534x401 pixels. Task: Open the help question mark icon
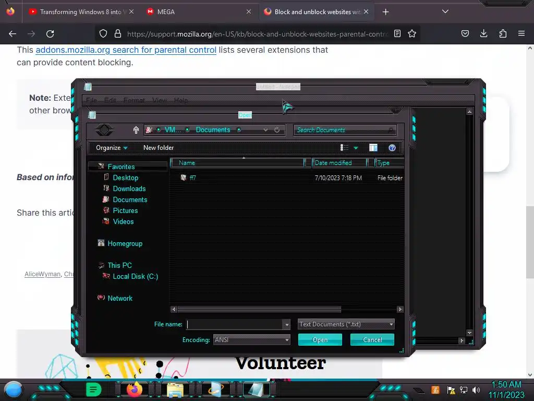tap(392, 148)
